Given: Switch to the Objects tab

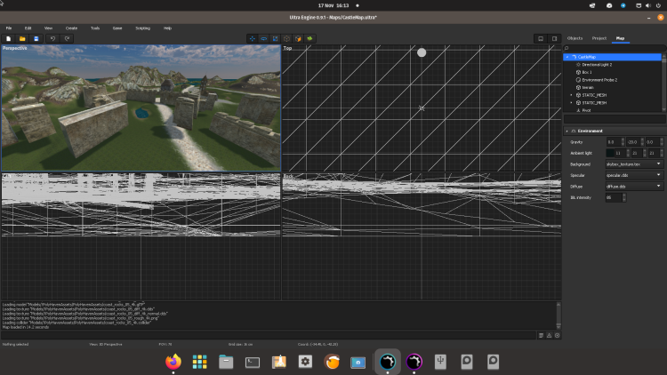Looking at the screenshot, I should coord(575,38).
